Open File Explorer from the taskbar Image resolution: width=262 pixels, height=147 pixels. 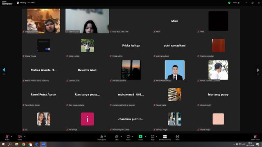[17, 144]
